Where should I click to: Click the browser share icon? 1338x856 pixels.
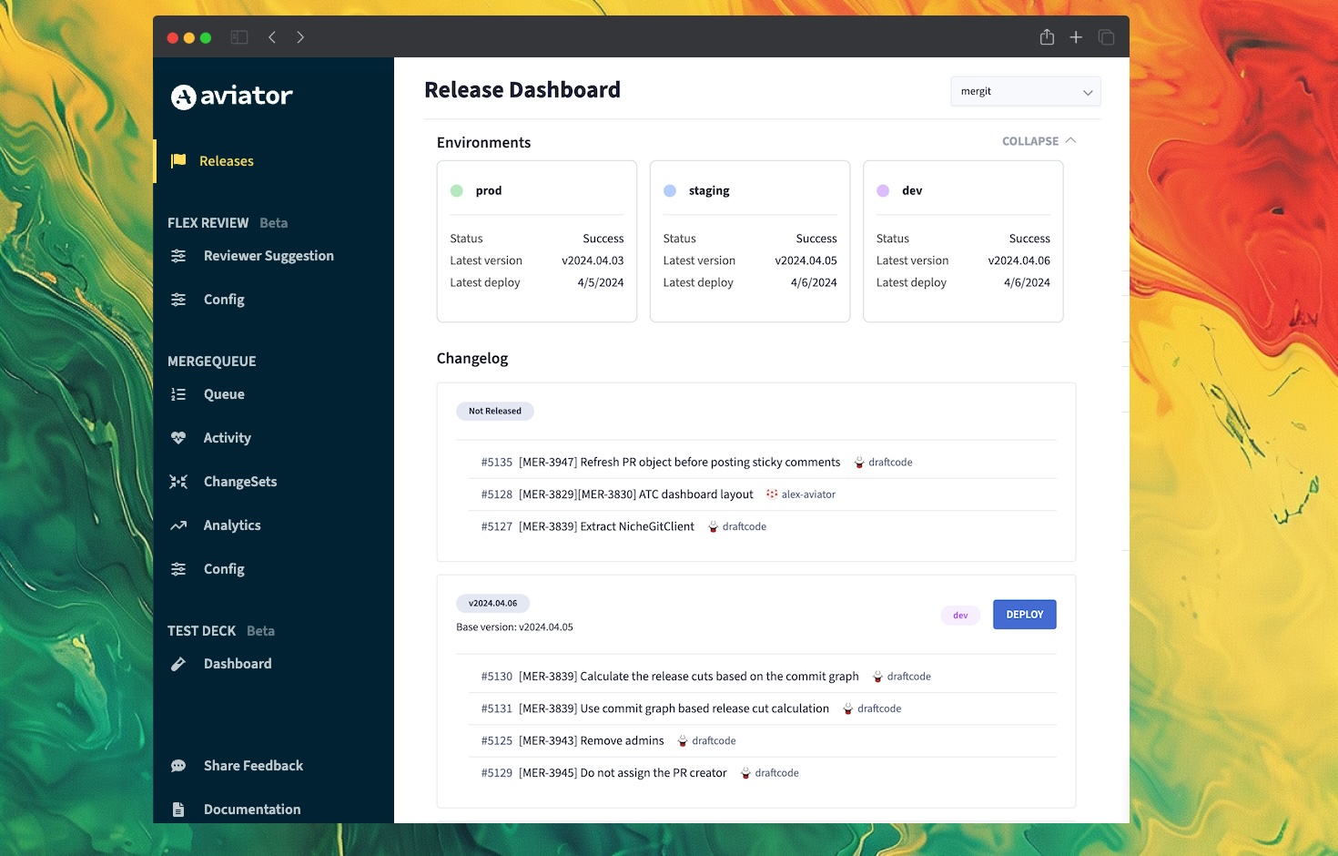click(x=1047, y=37)
